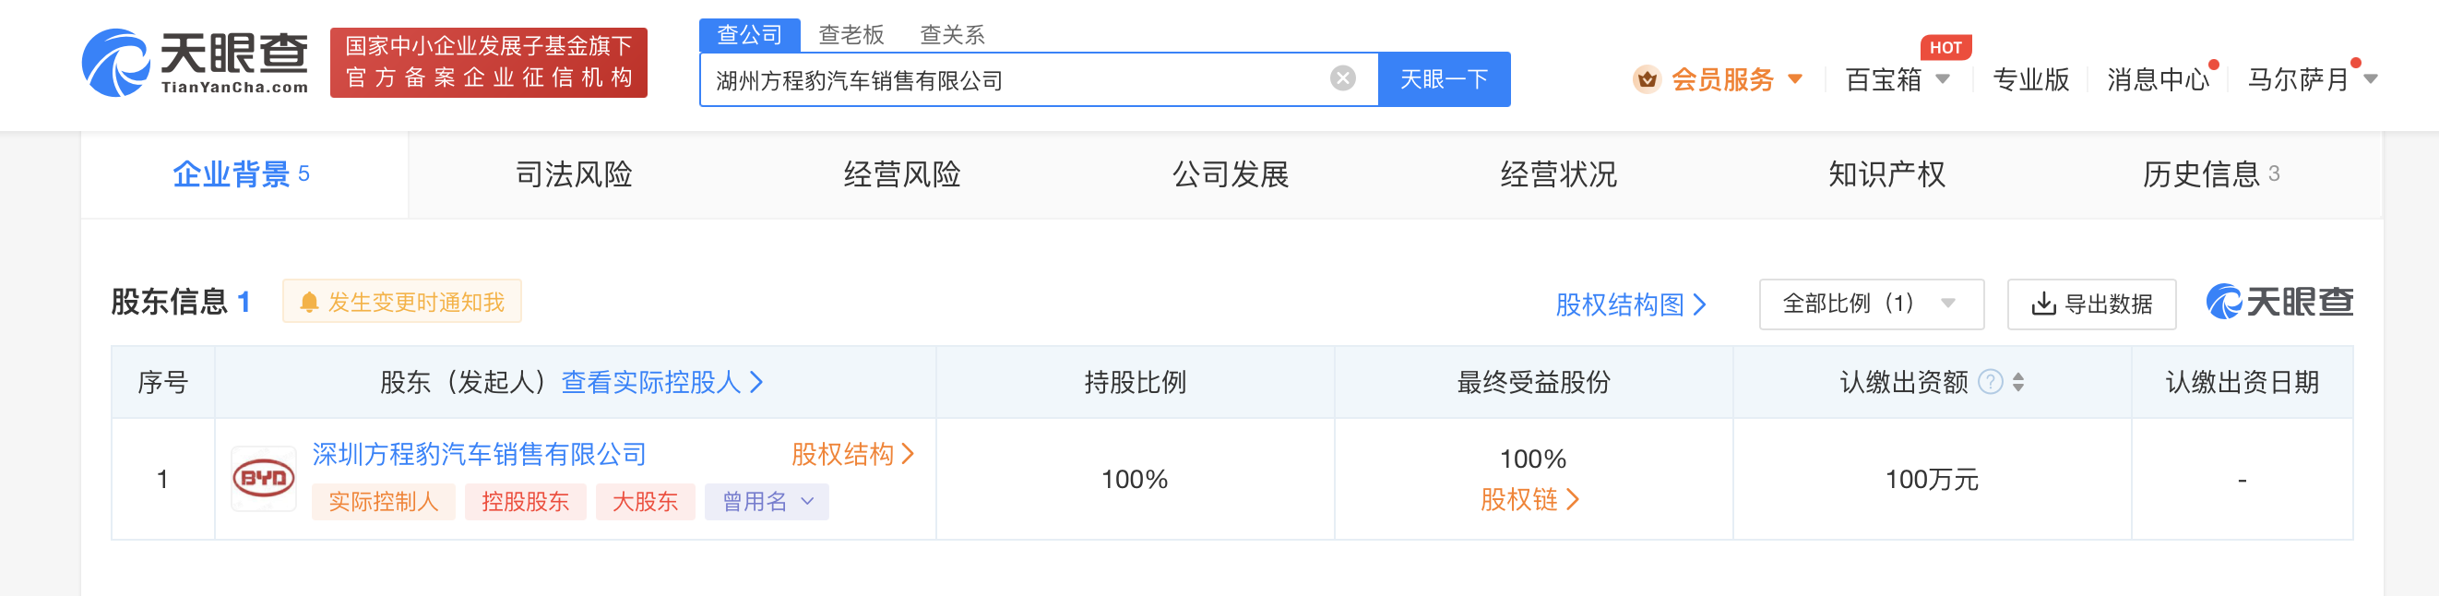Screen dimensions: 2439x596
Task: Open the 专业版 link
Action: tap(2031, 79)
